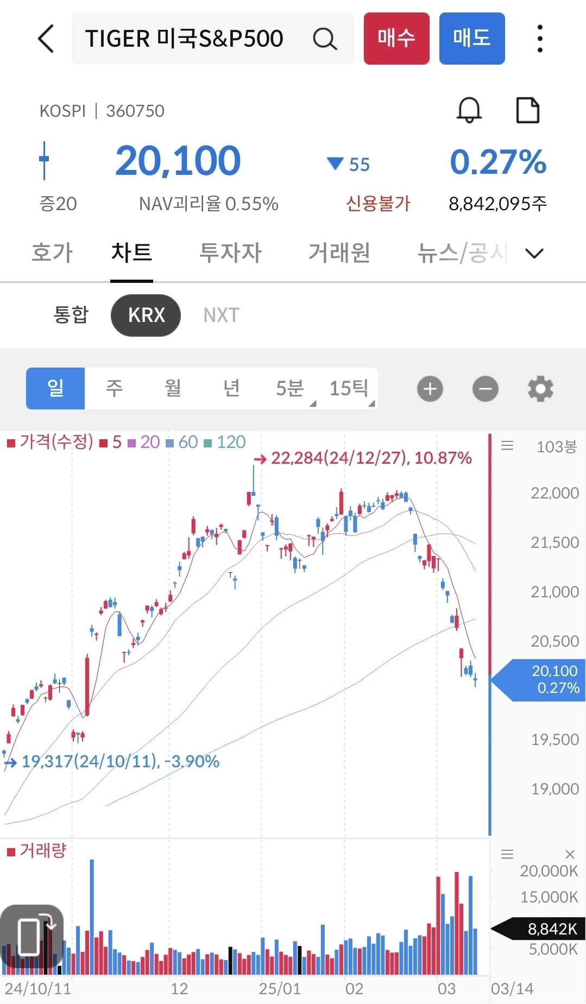Tap the blue 매도 sell button
This screenshot has width=586, height=1004.
472,39
